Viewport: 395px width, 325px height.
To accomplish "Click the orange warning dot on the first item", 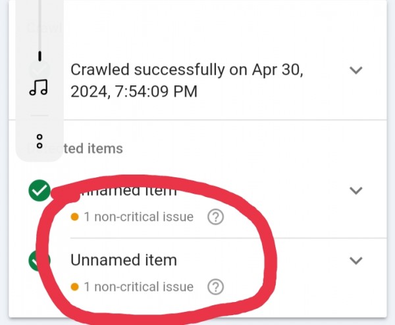I will point(74,217).
